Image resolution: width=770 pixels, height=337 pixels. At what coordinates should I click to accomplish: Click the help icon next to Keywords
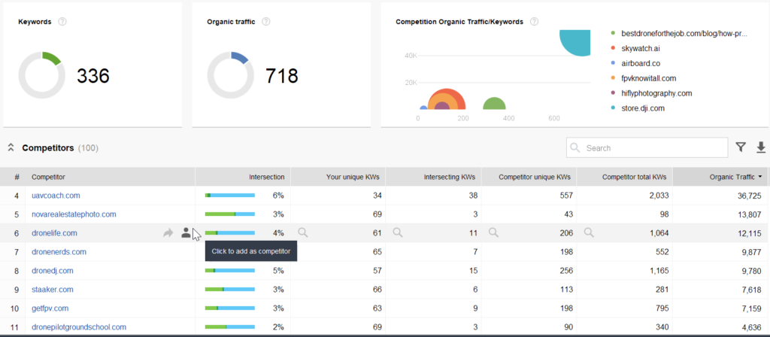62,22
